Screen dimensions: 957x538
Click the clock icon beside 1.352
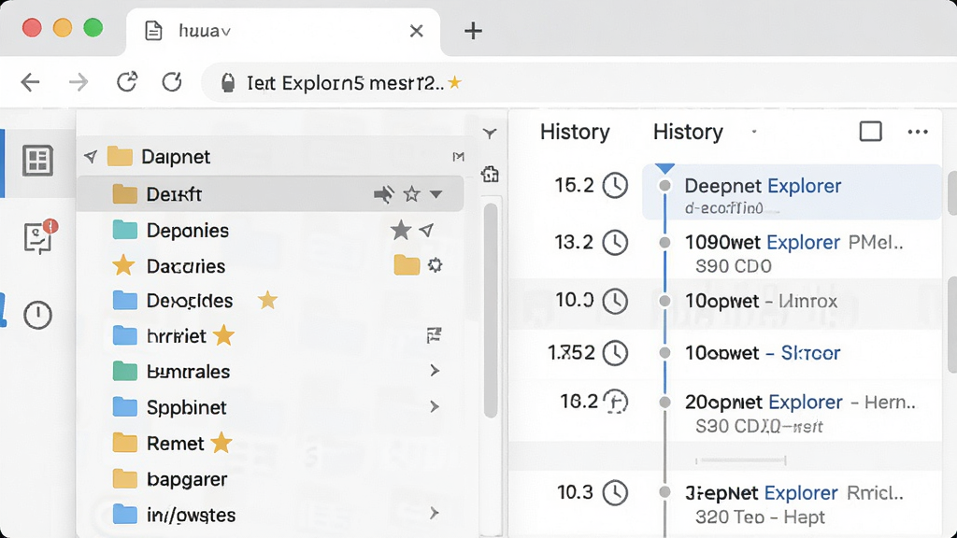tap(615, 352)
